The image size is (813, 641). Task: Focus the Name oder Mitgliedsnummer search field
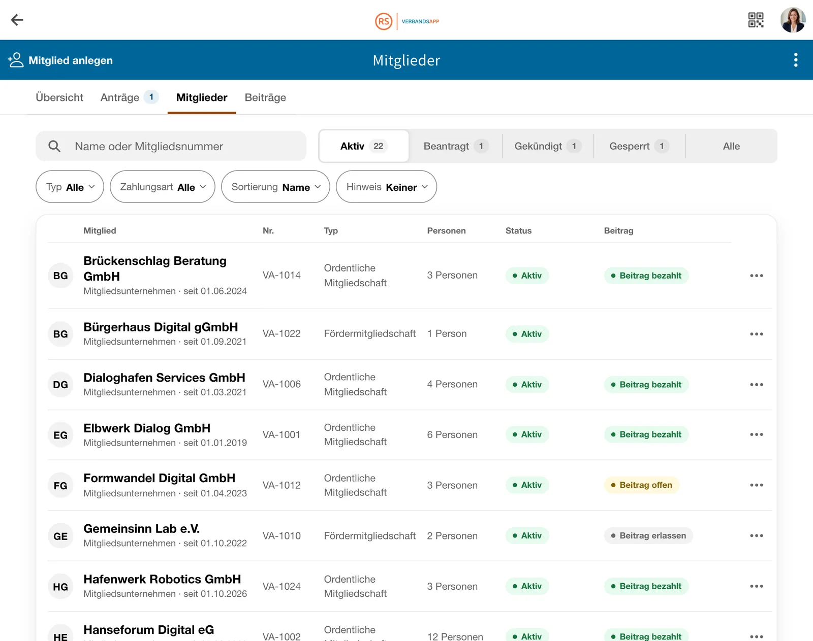171,146
